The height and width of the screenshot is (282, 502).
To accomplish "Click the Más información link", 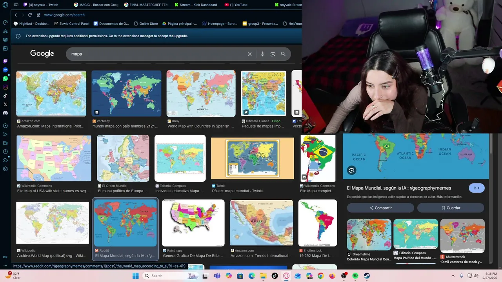I will pyautogui.click(x=449, y=197).
